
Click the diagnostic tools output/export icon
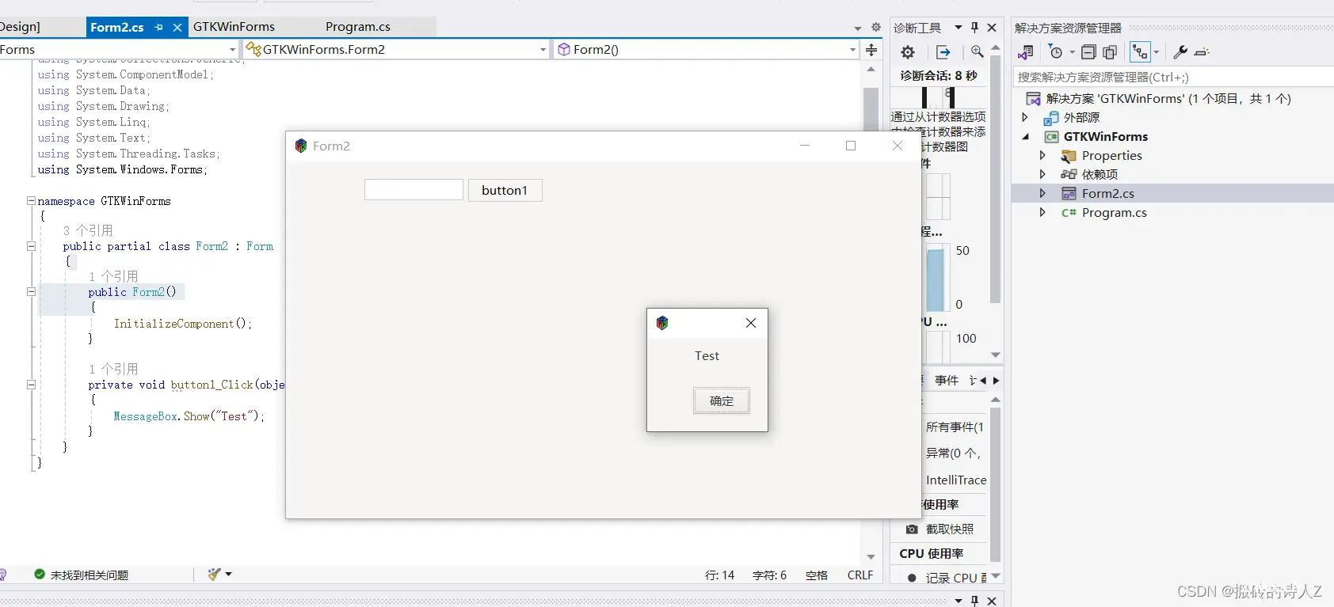click(x=943, y=52)
